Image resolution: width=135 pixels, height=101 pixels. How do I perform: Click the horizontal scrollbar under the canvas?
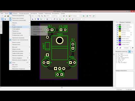(57, 88)
